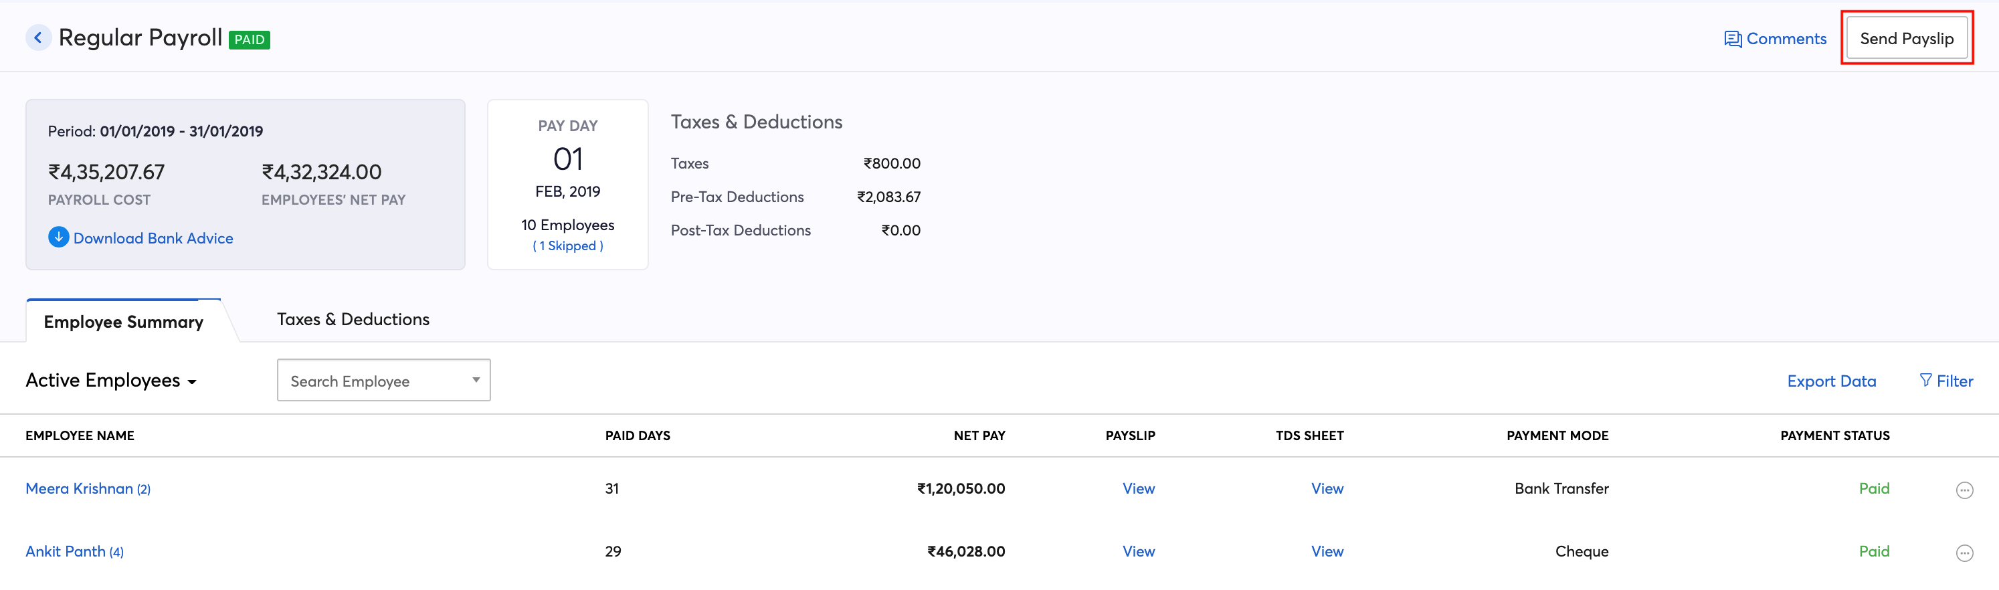Screen dimensions: 1999x590
Task: View TDS sheet for Meera Krishnan
Action: (x=1326, y=488)
